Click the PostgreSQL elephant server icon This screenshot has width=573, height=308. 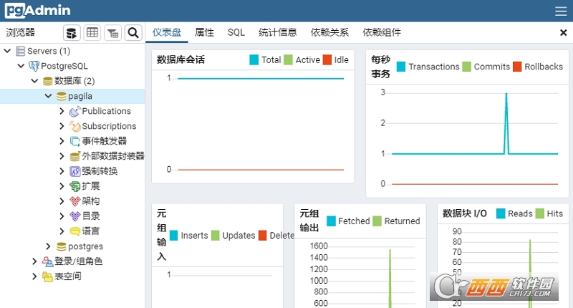34,66
